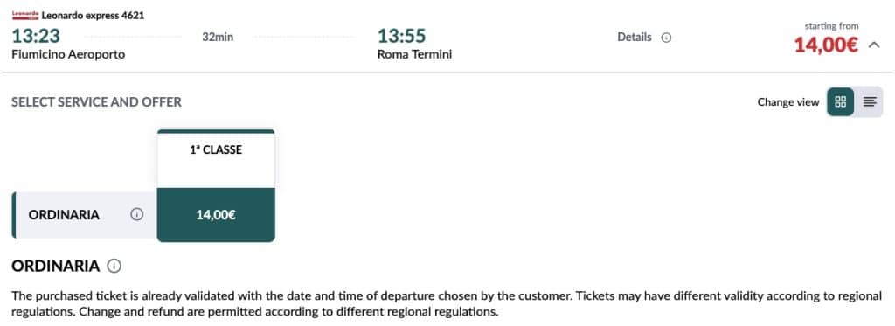Click the ORDINARIA heading above the description

56,266
